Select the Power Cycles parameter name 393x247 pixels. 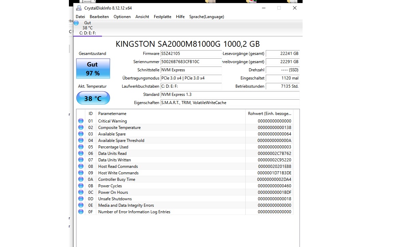tap(110, 186)
